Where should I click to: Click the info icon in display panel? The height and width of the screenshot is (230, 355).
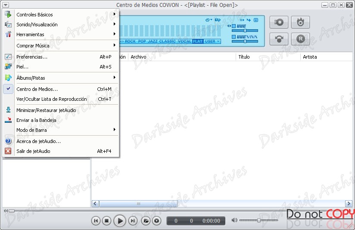pyautogui.click(x=256, y=20)
